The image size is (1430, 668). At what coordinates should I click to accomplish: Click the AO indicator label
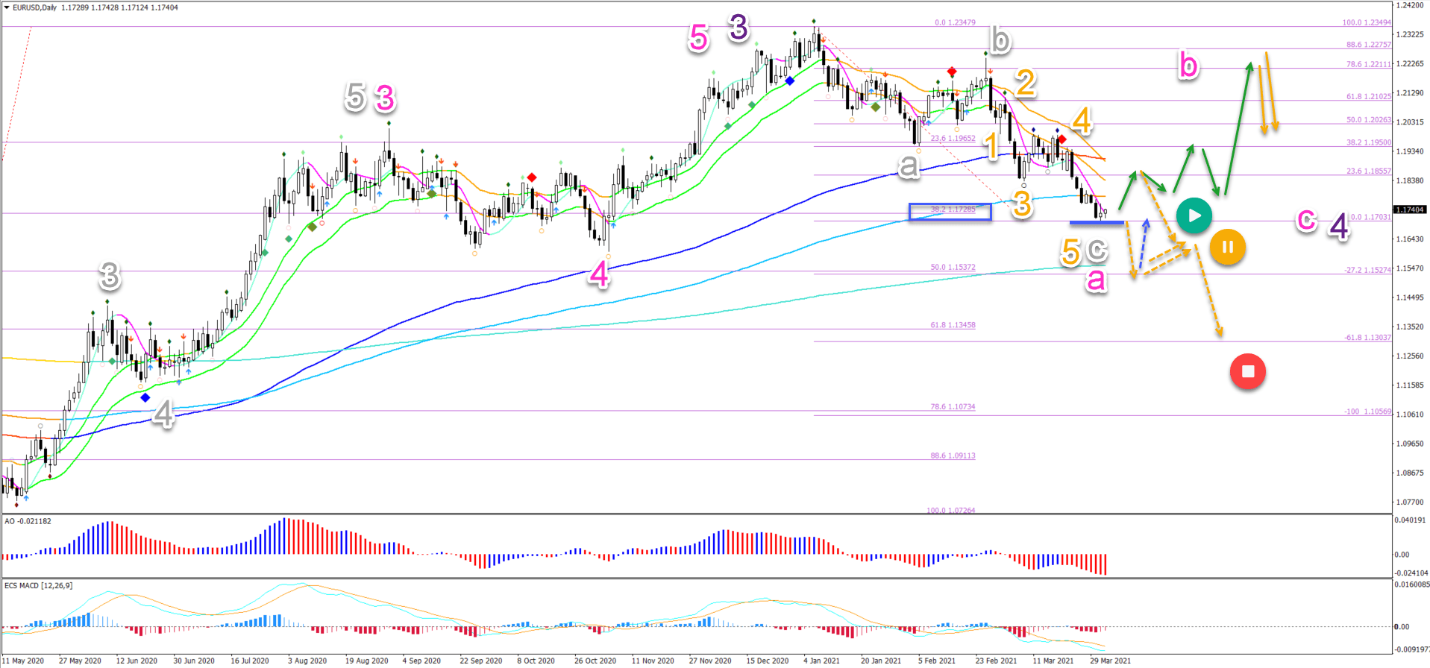click(x=28, y=521)
